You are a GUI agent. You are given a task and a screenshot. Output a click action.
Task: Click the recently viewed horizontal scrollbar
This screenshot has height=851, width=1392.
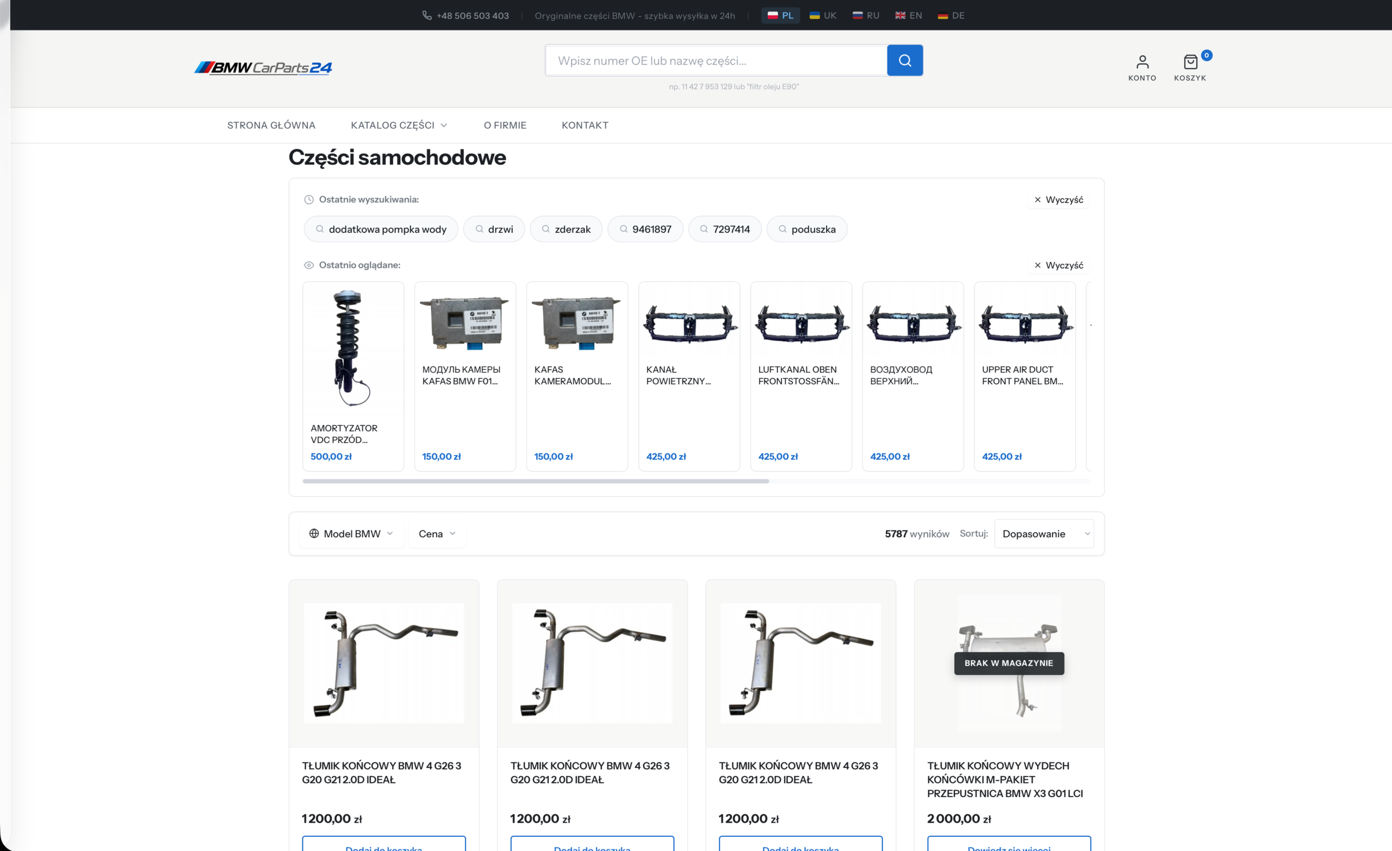(536, 481)
